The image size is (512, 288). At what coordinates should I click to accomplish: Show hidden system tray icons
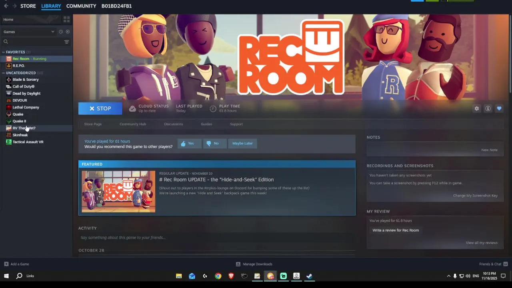click(x=448, y=276)
